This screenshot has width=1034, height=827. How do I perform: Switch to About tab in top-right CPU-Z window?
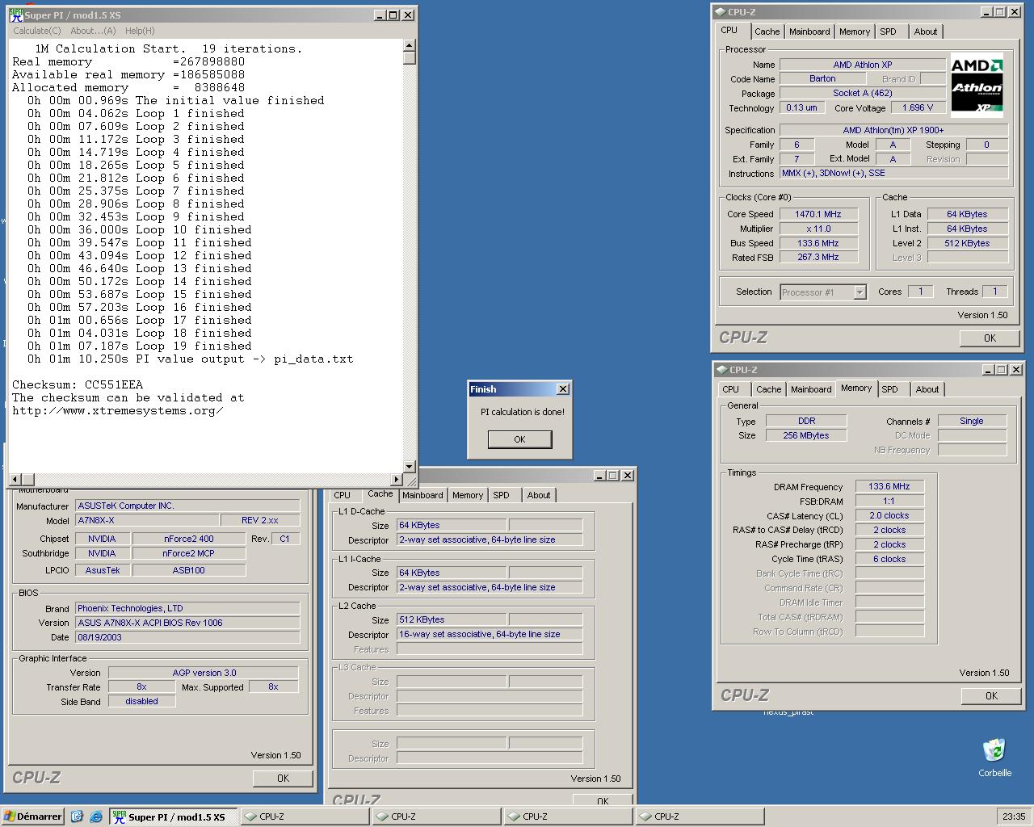pyautogui.click(x=926, y=31)
